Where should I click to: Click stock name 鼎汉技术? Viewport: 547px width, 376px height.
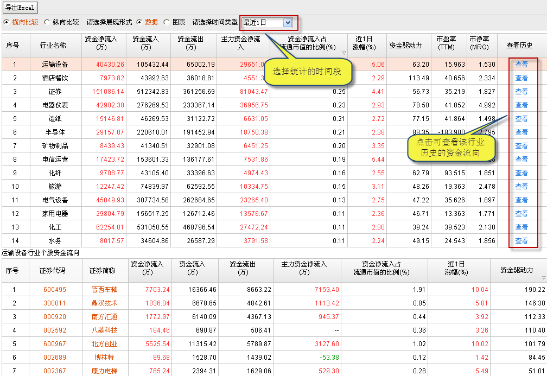click(104, 303)
